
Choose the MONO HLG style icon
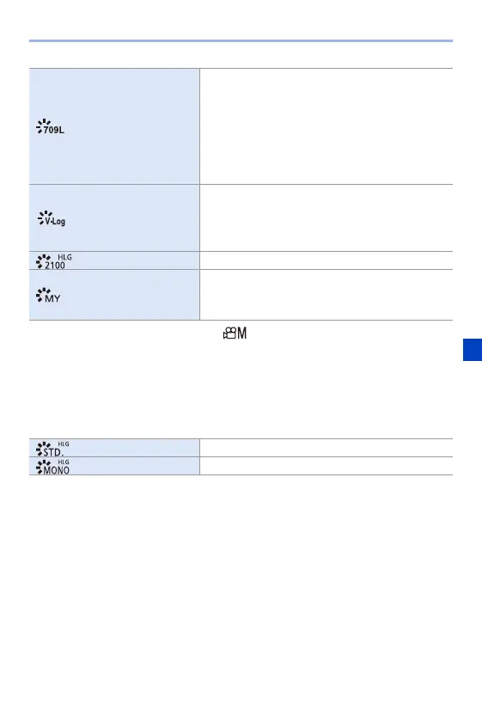click(x=52, y=467)
